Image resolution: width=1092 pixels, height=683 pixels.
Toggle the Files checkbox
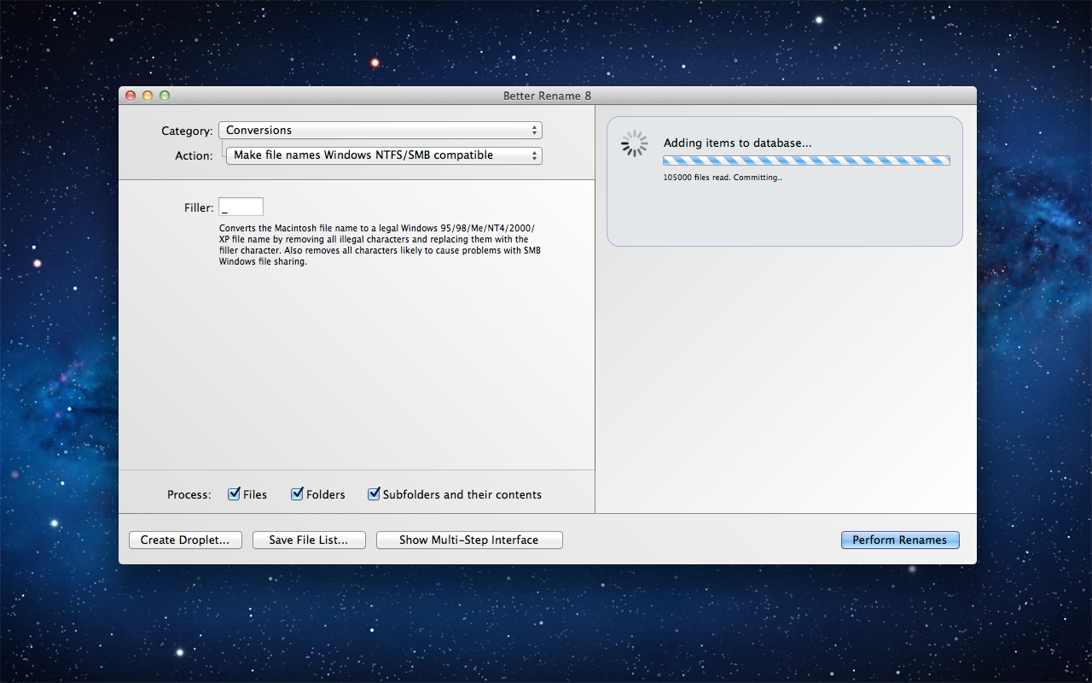[235, 494]
